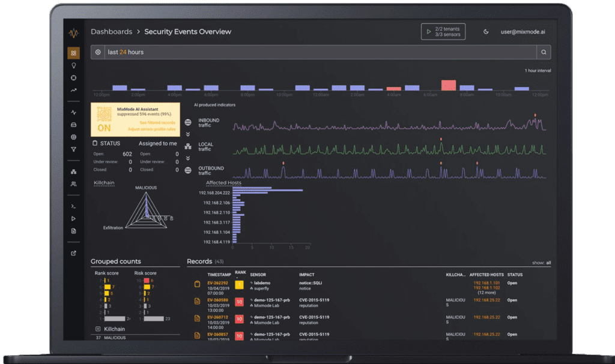Open the network tenants icon in sidebar

click(73, 172)
